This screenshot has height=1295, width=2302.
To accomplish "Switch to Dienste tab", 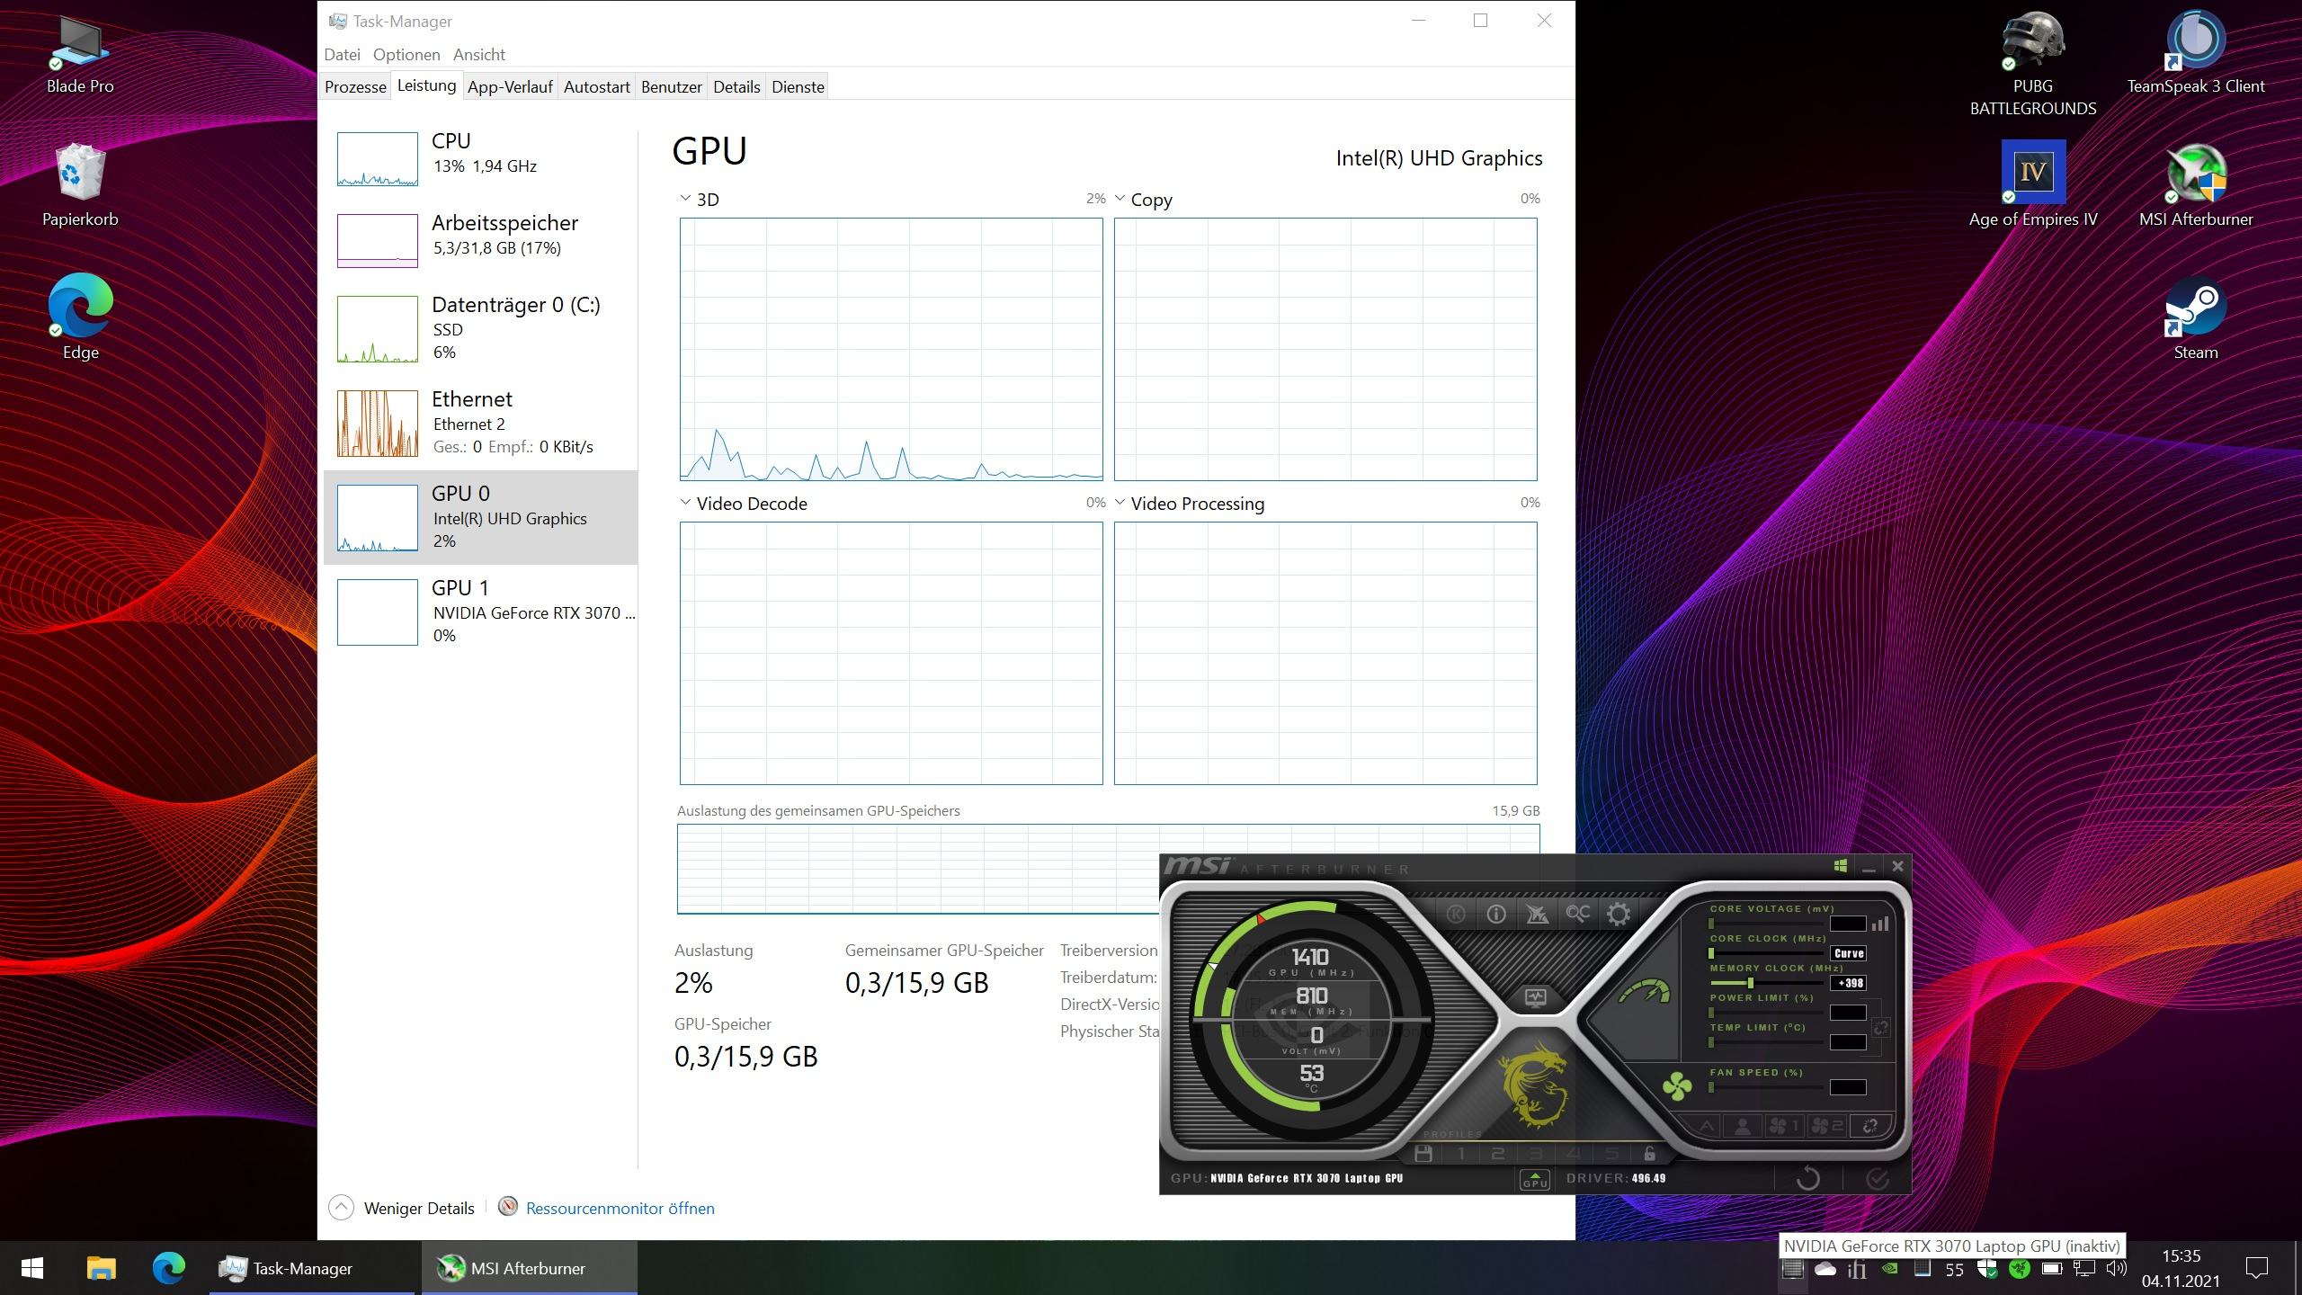I will (x=798, y=87).
